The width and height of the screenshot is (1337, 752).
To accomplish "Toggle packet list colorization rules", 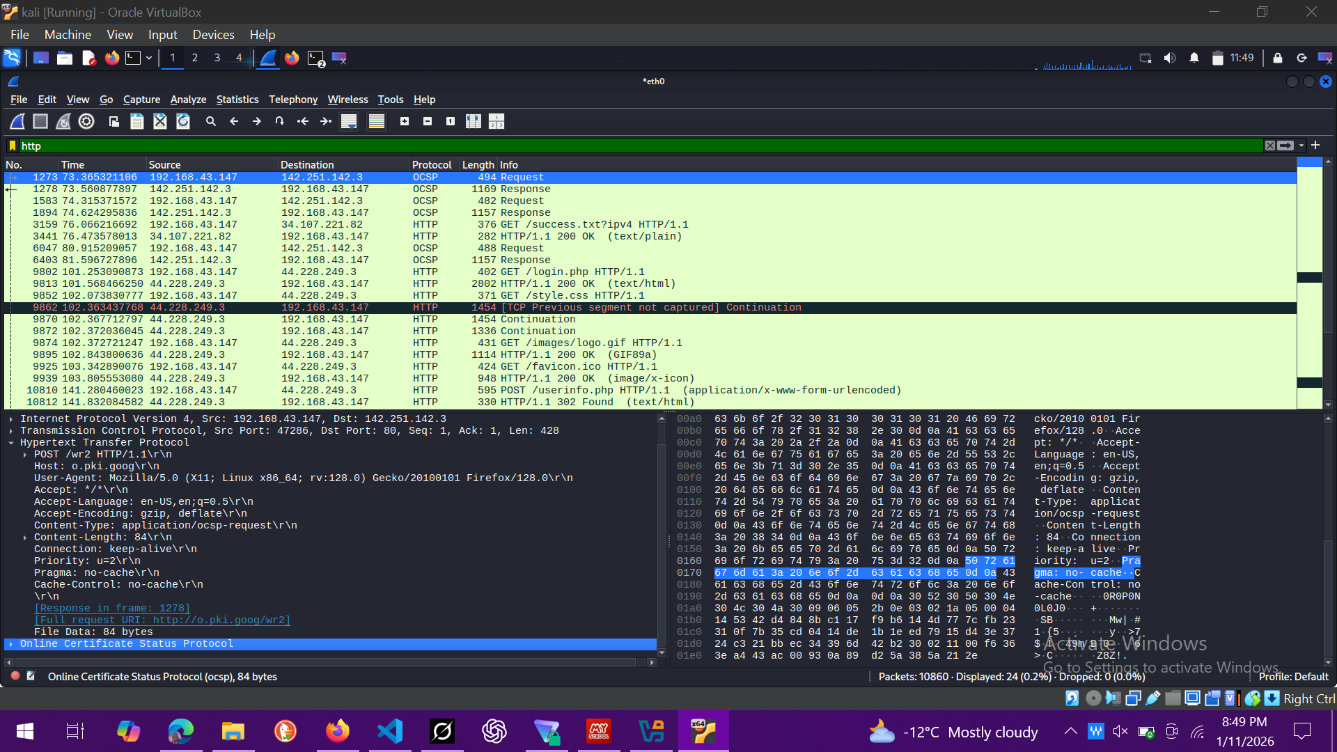I will (x=377, y=121).
